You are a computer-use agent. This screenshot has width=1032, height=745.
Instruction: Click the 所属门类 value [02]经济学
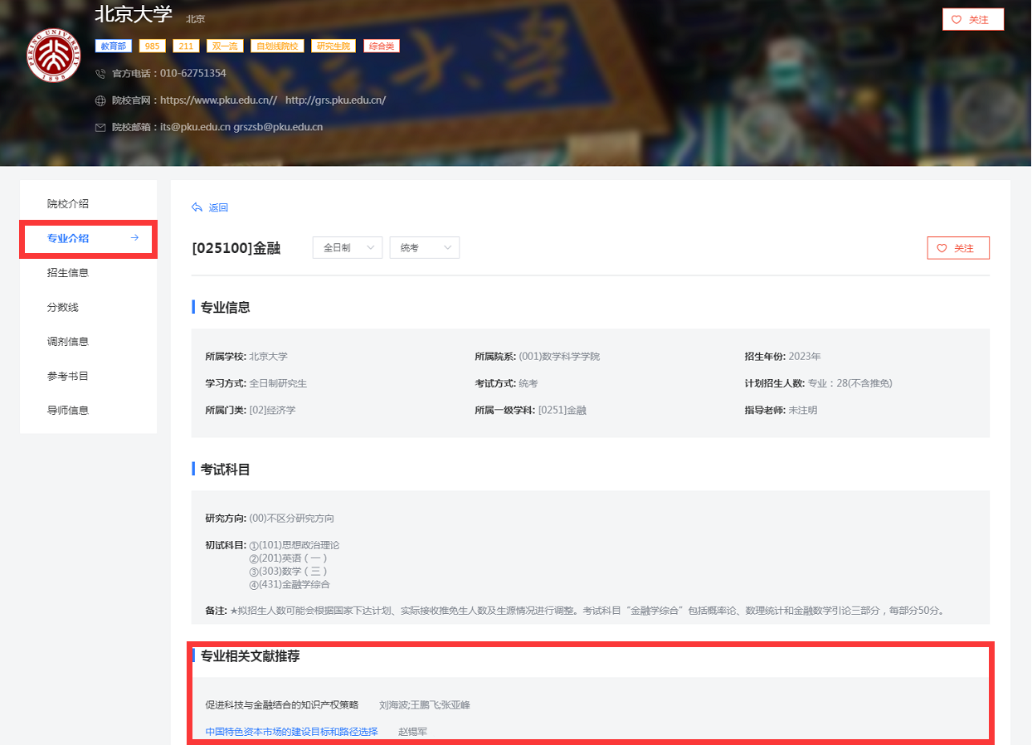(273, 410)
